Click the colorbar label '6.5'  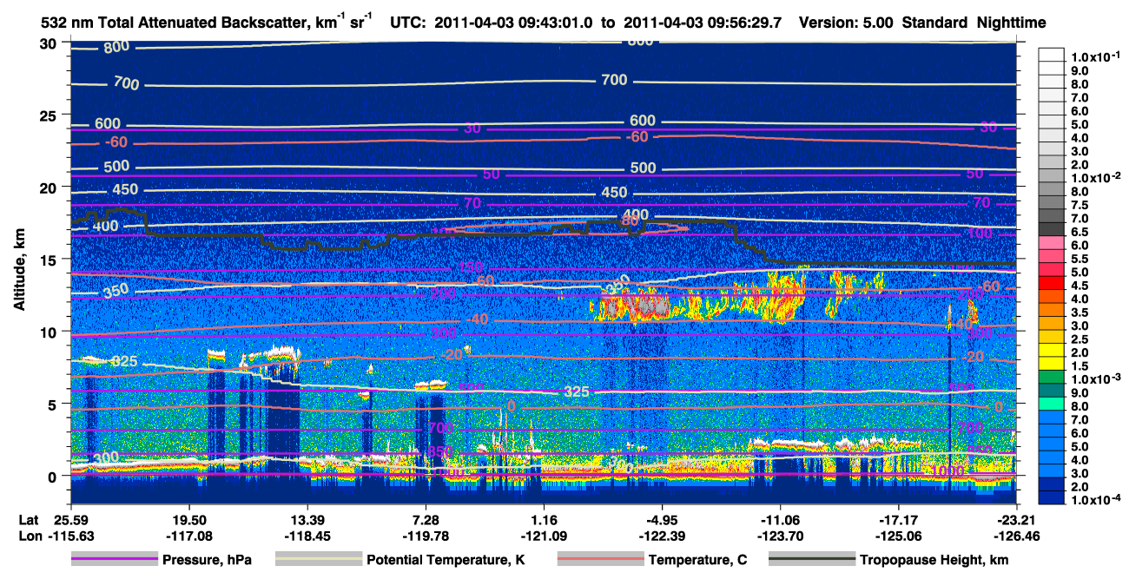click(1079, 233)
